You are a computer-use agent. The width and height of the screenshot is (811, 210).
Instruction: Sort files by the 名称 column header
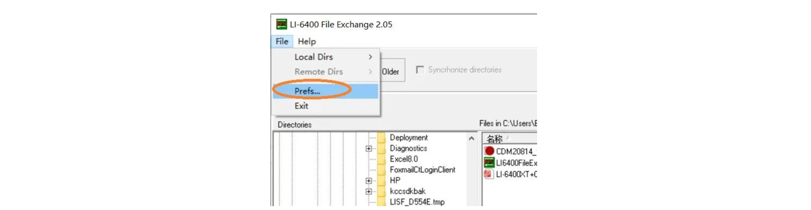(x=495, y=139)
